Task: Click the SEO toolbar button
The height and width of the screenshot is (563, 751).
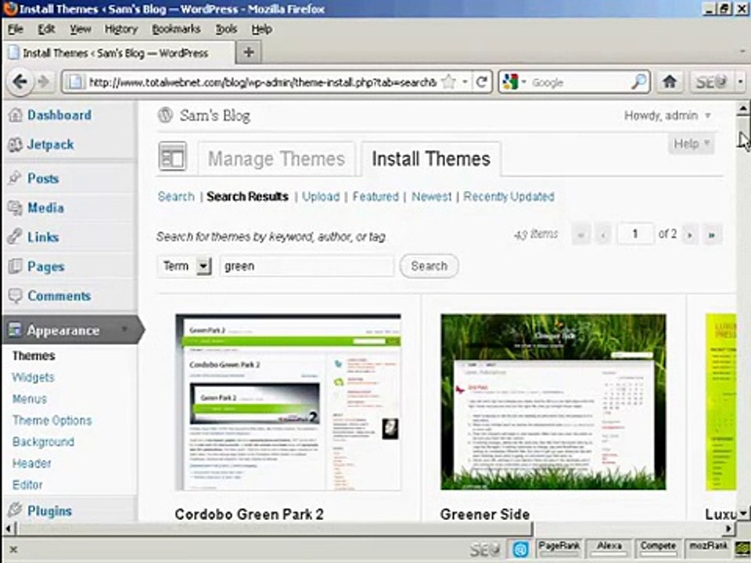Action: 711,82
